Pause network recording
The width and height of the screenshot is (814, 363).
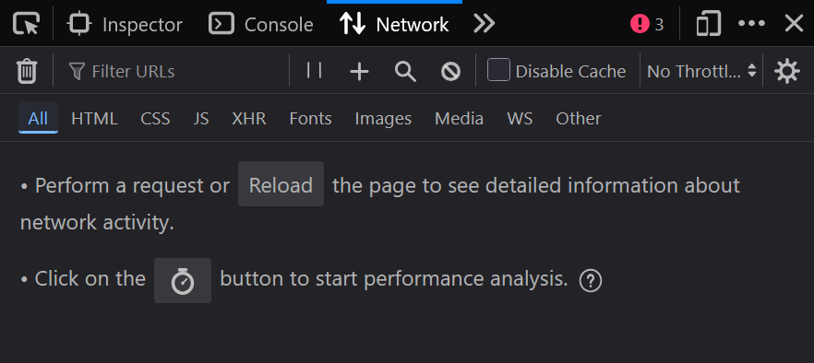click(x=314, y=71)
